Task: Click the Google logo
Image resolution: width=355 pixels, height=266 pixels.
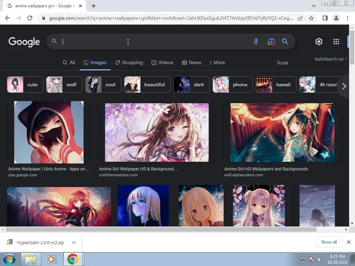Action: [24, 42]
